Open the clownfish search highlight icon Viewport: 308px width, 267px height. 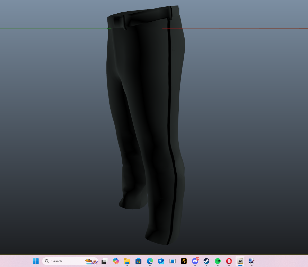click(91, 261)
